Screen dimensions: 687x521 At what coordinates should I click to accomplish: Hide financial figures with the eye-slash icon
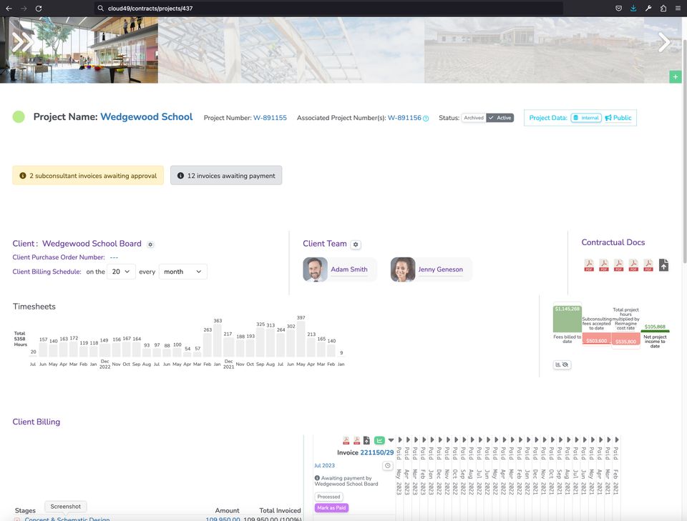tap(565, 364)
